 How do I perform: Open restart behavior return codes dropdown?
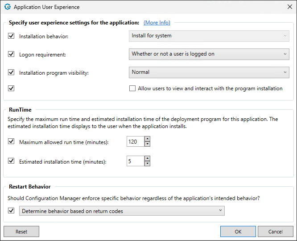tap(123, 211)
